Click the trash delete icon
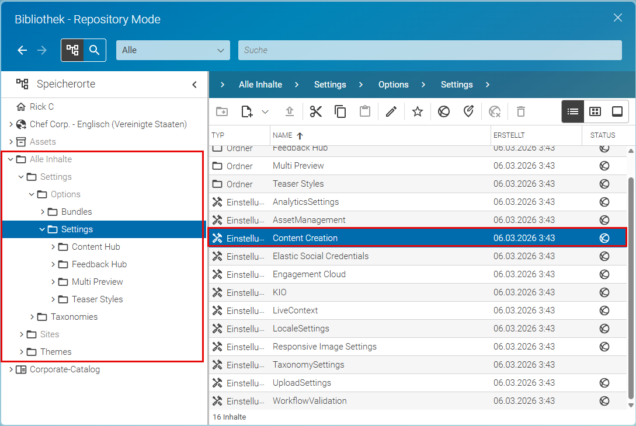636x426 pixels. coord(521,111)
